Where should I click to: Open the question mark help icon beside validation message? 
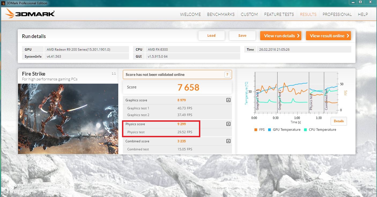coord(227,75)
